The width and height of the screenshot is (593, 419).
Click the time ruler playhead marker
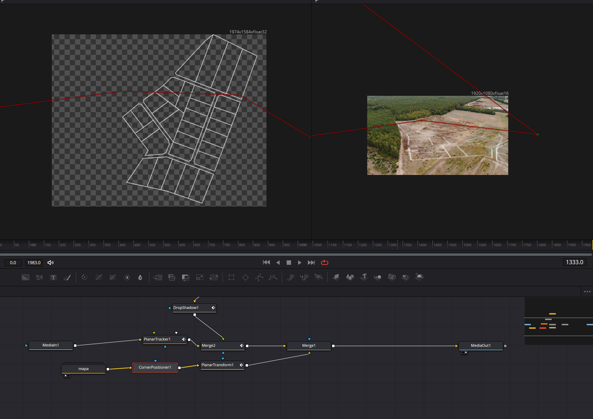click(x=397, y=245)
